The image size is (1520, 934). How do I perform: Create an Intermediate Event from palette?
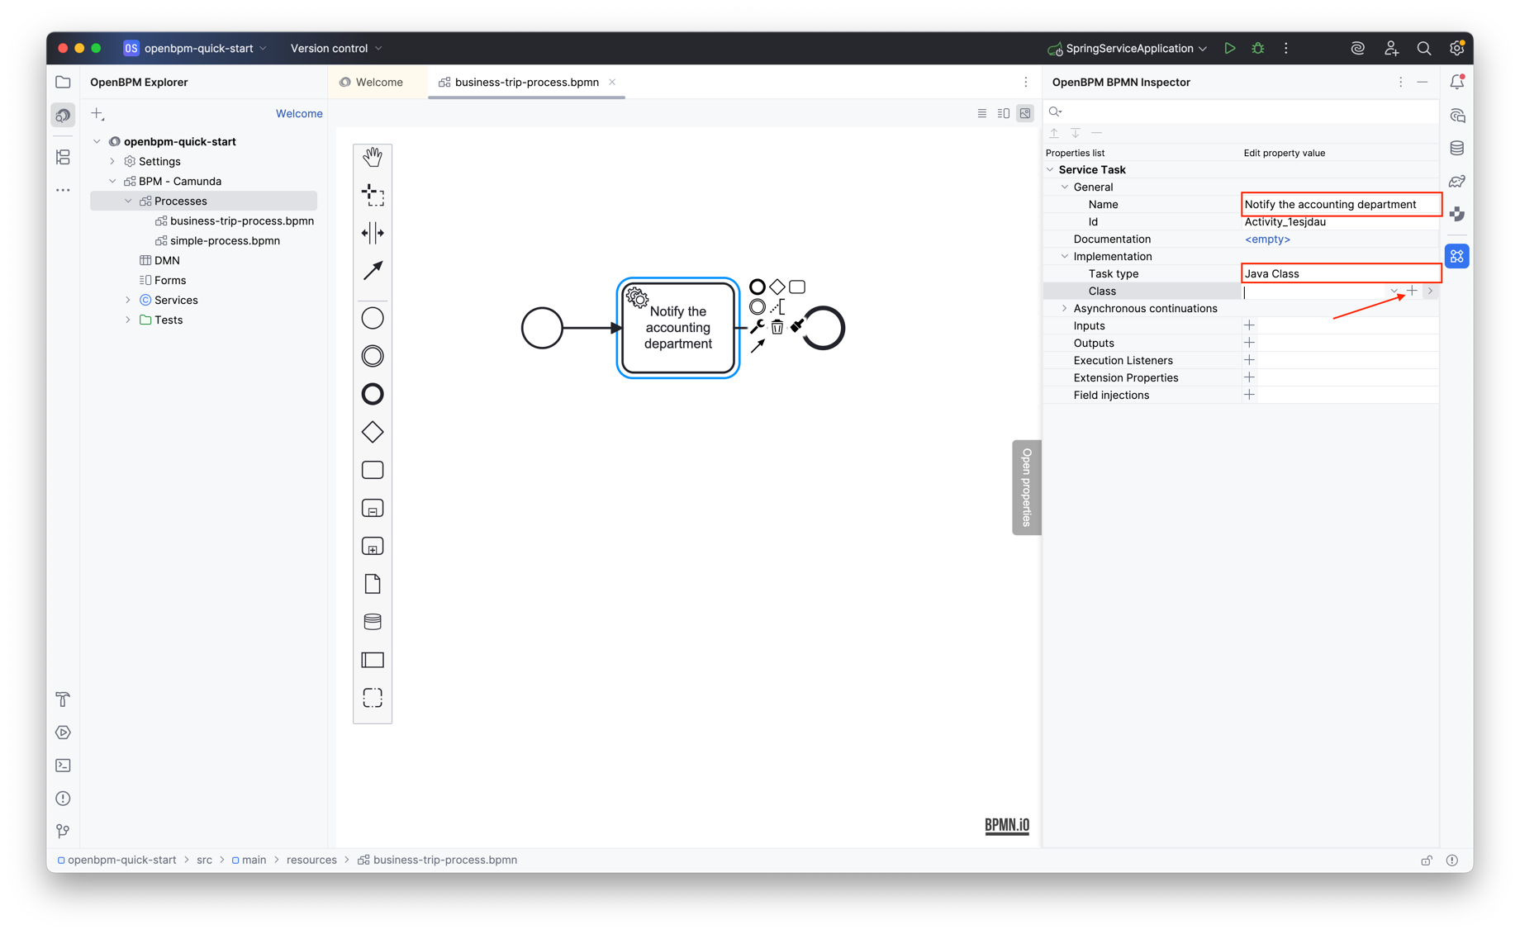pyautogui.click(x=373, y=356)
